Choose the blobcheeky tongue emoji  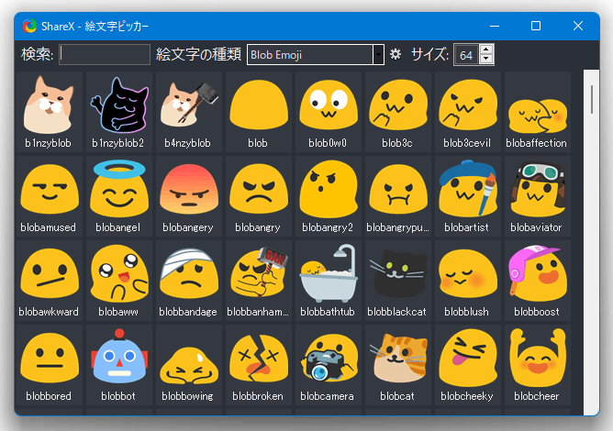click(468, 365)
